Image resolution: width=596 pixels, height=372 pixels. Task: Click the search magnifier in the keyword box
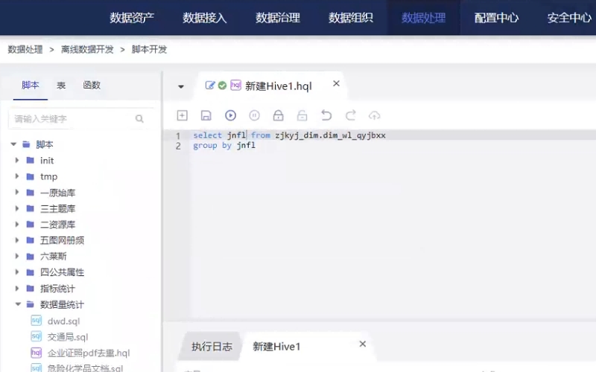(x=139, y=119)
